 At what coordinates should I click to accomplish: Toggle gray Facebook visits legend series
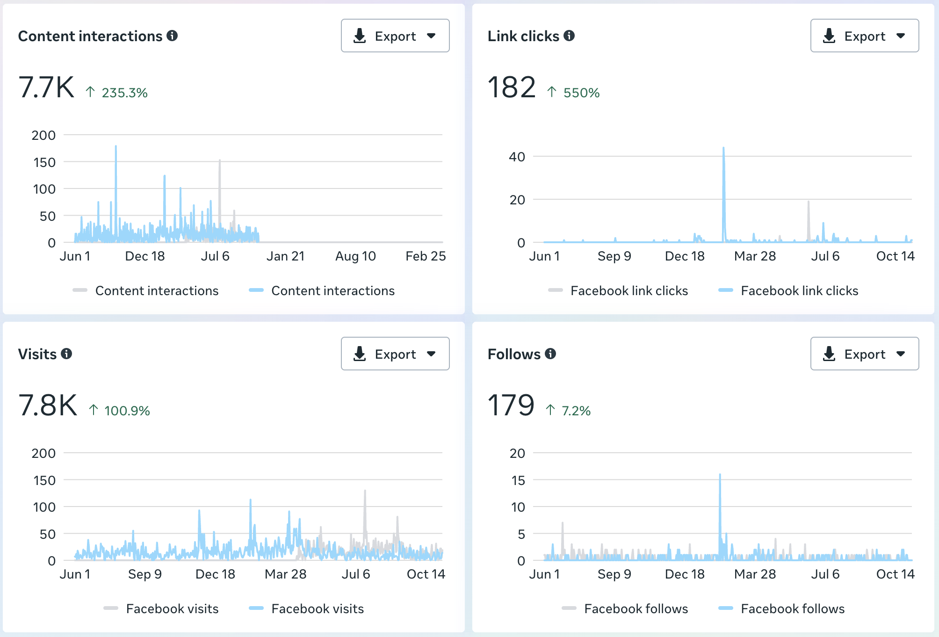click(x=172, y=608)
